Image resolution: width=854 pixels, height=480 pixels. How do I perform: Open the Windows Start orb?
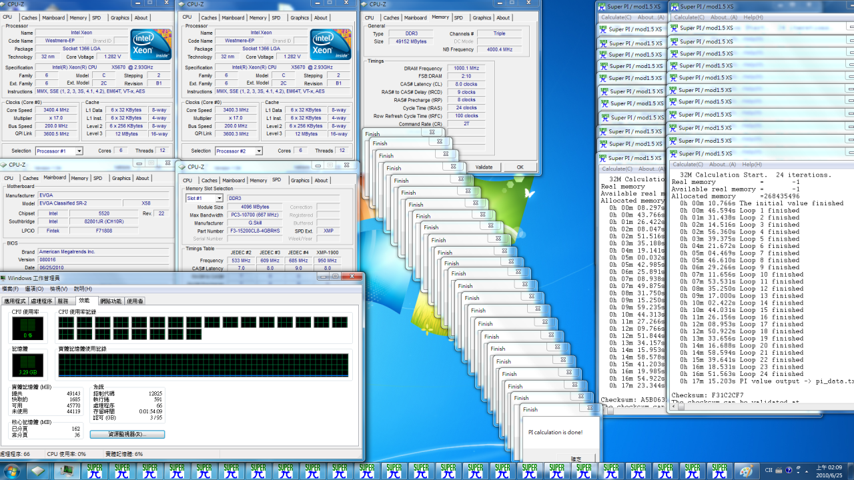(x=12, y=471)
